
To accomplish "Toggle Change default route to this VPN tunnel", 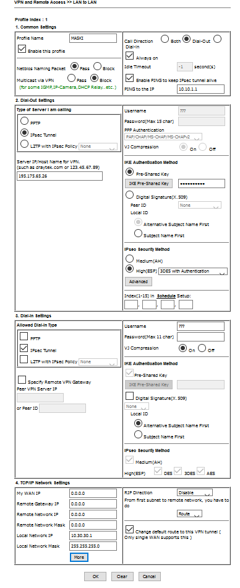I will coord(130,529).
